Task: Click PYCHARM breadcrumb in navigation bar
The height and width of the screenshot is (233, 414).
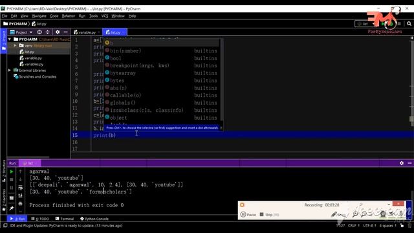Action: pos(16,24)
